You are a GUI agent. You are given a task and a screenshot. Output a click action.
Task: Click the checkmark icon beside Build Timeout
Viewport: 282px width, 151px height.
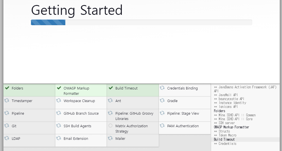(111, 88)
